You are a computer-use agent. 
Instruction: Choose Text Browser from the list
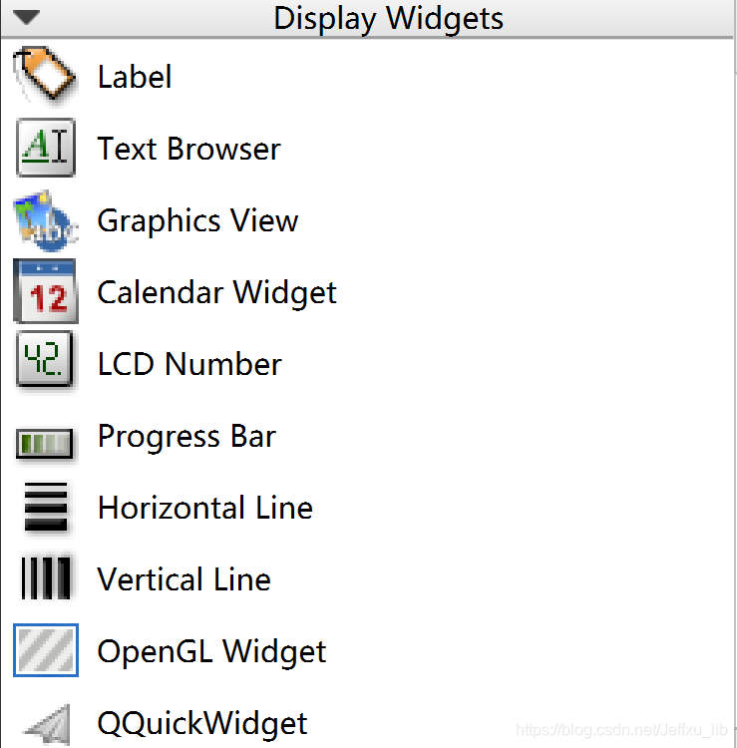pos(188,149)
